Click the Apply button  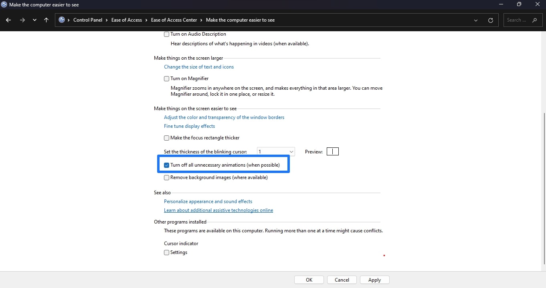[x=374, y=280]
